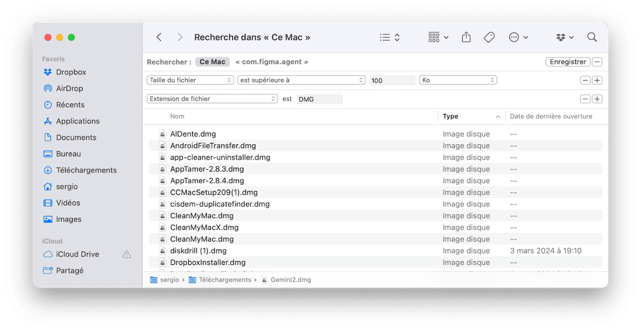Click the tag icon in toolbar
Viewport: 641px width, 331px height.
tap(489, 37)
